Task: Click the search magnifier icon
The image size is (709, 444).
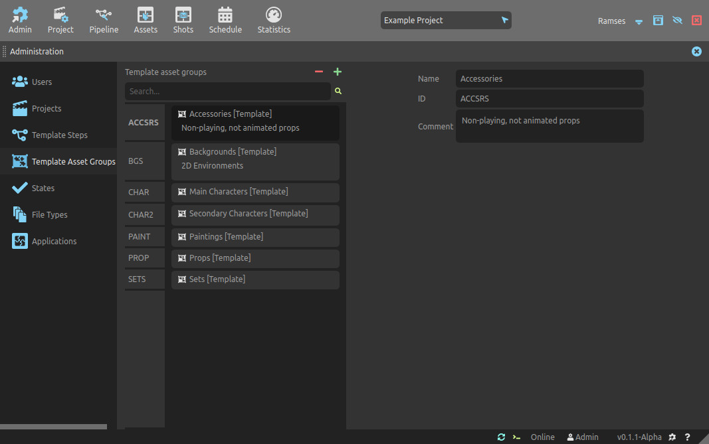Action: point(338,91)
